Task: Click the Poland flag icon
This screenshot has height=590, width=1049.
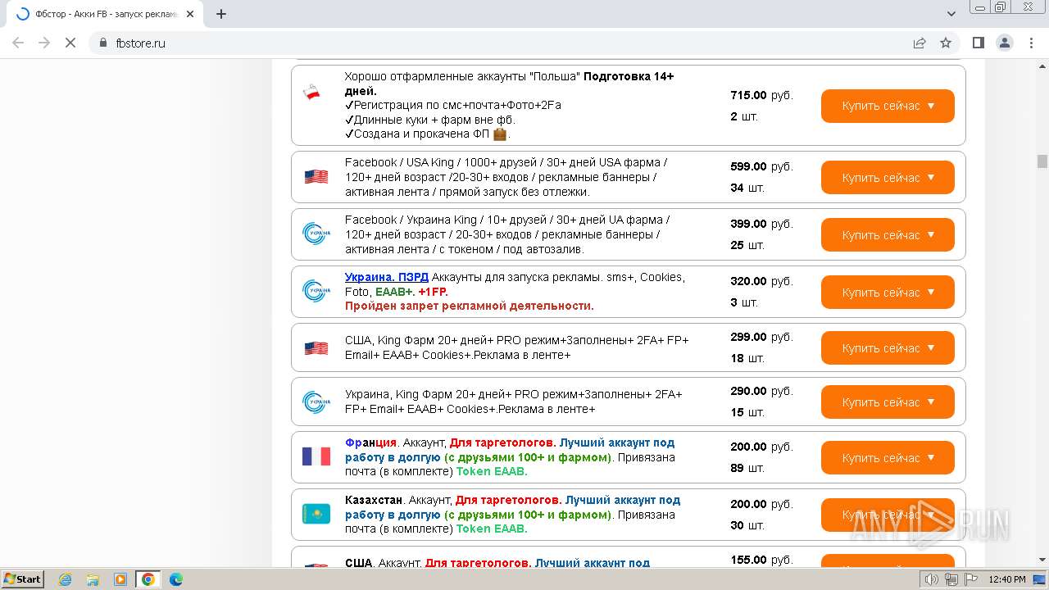Action: click(311, 93)
